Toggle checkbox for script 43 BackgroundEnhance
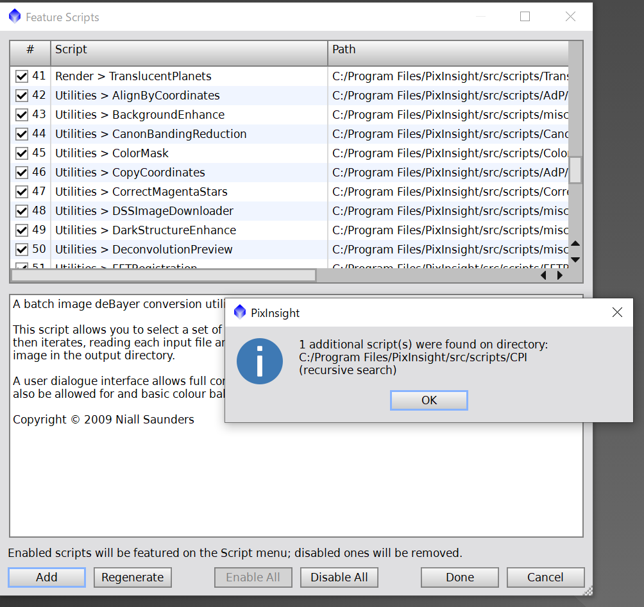The width and height of the screenshot is (644, 607). (21, 115)
